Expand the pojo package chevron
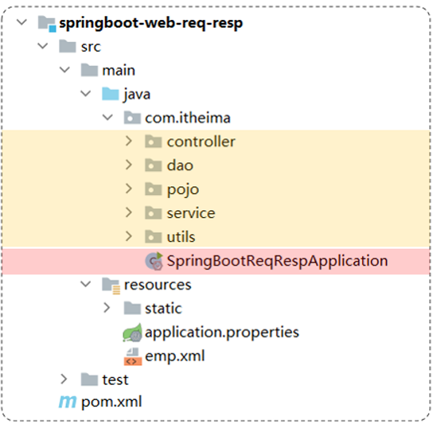This screenshot has width=433, height=424. 129,189
